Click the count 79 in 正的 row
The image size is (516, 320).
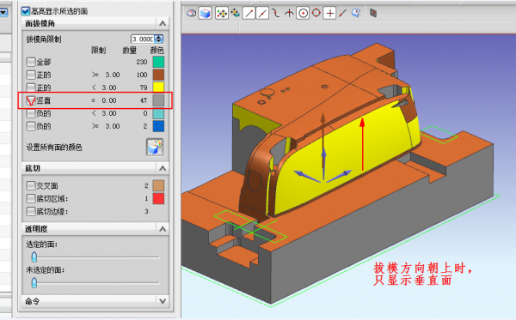tap(143, 88)
